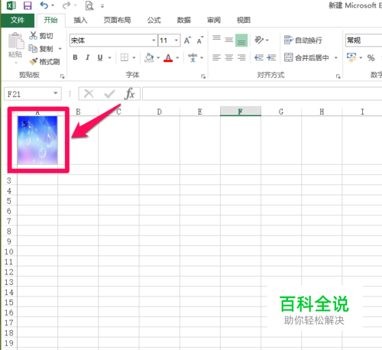Decrease font size with the smaller A icon
The image size is (382, 350).
coord(200,41)
